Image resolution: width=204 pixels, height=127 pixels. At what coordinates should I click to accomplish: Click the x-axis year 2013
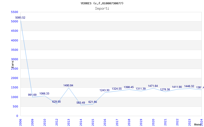point(69,122)
